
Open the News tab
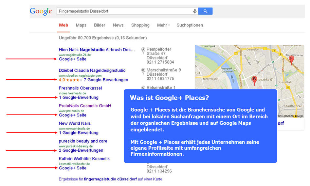118,25
